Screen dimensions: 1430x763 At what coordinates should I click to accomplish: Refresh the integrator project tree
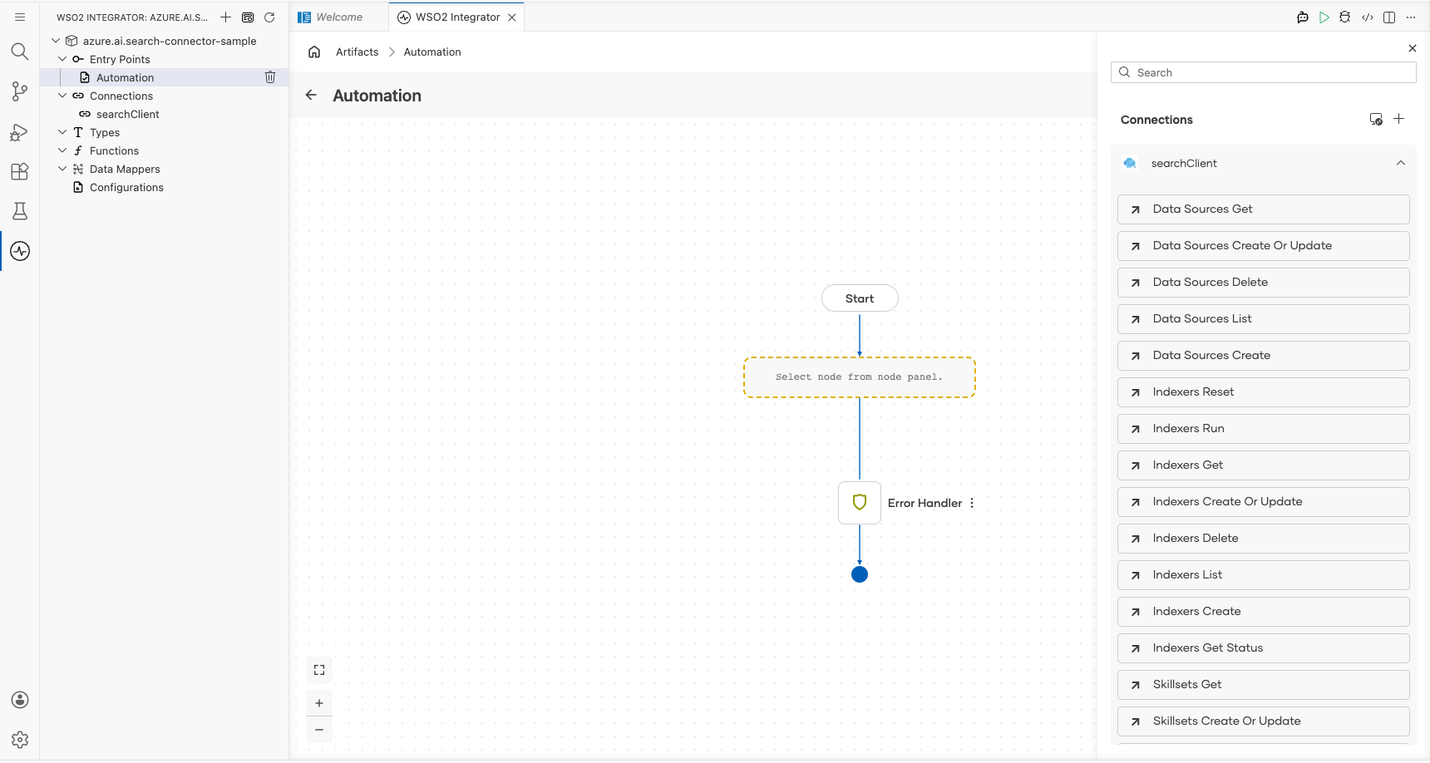[269, 17]
